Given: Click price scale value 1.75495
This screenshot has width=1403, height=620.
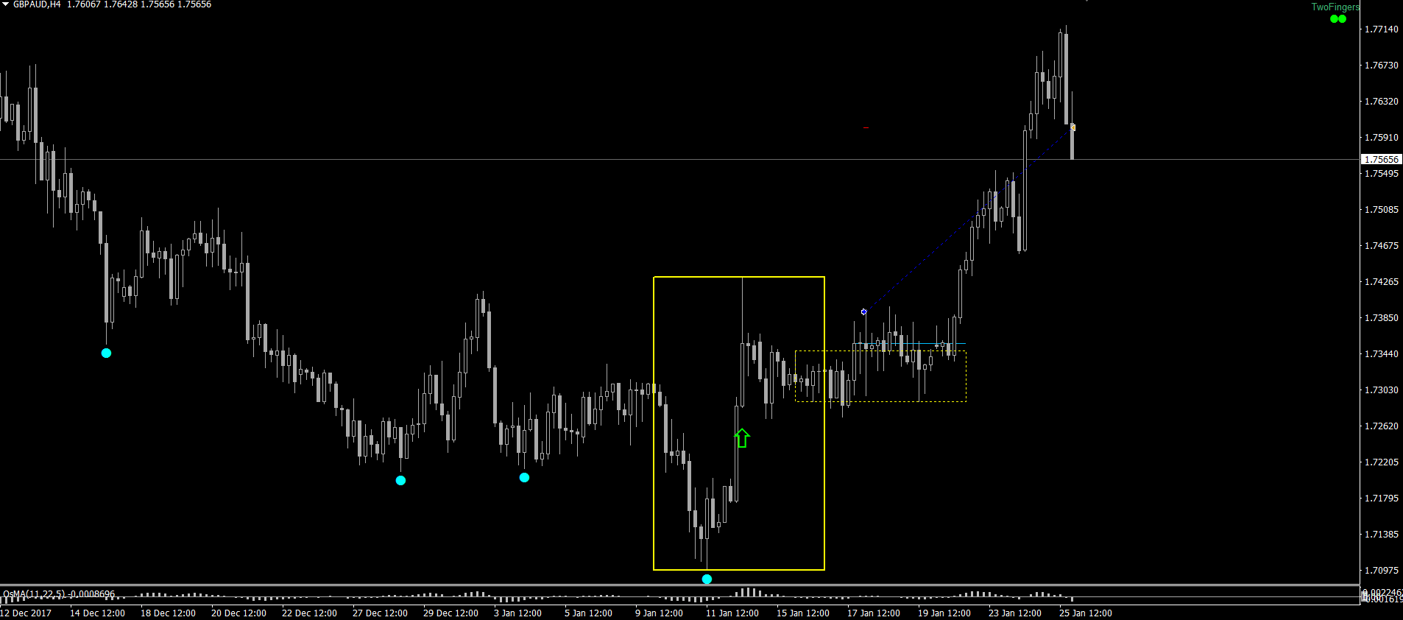Looking at the screenshot, I should click(1382, 174).
